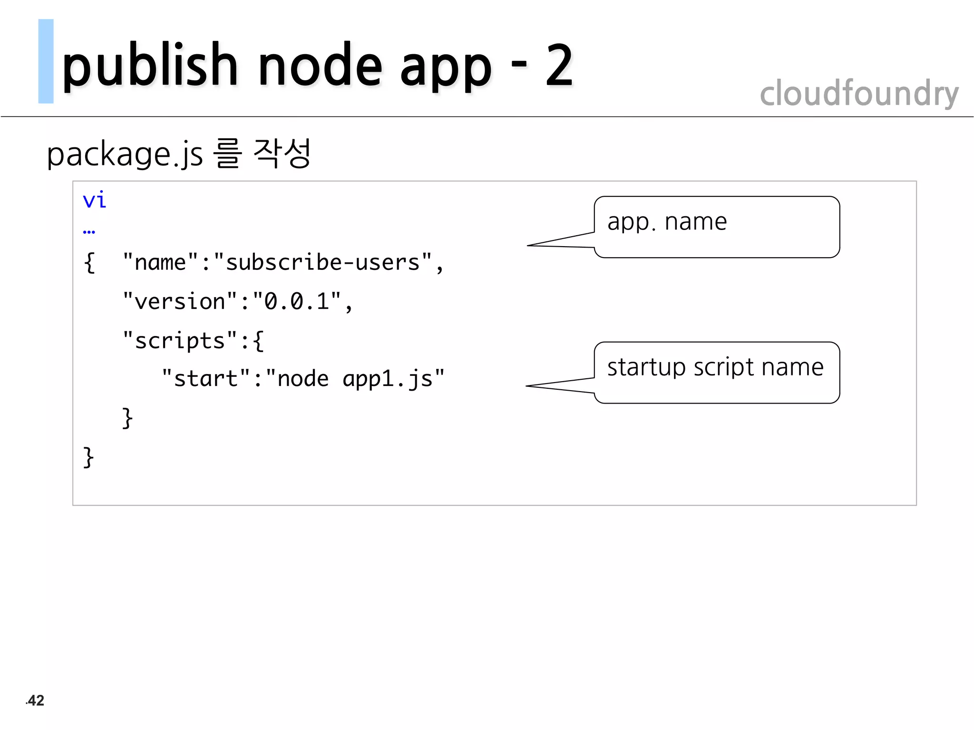Click the "version":"0.0.1" code line
974x730 pixels.
point(237,302)
